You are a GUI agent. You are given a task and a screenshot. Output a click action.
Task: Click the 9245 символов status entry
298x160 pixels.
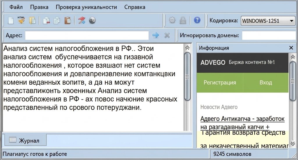coord(232,154)
